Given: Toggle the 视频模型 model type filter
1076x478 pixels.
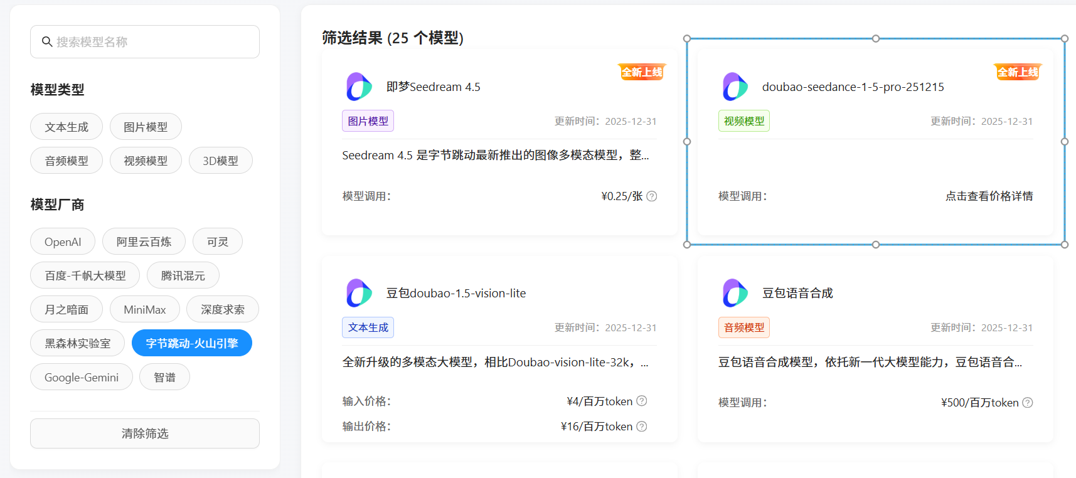Looking at the screenshot, I should click(x=146, y=161).
